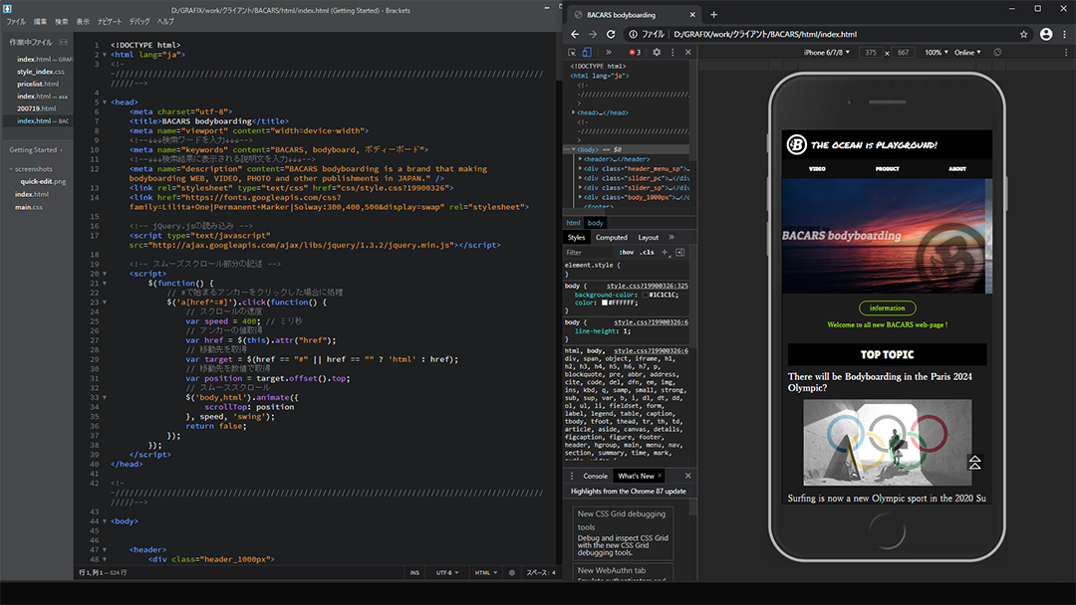Screen dimensions: 1076x605
Task: Toggle the :hov element state panel
Action: pyautogui.click(x=626, y=253)
